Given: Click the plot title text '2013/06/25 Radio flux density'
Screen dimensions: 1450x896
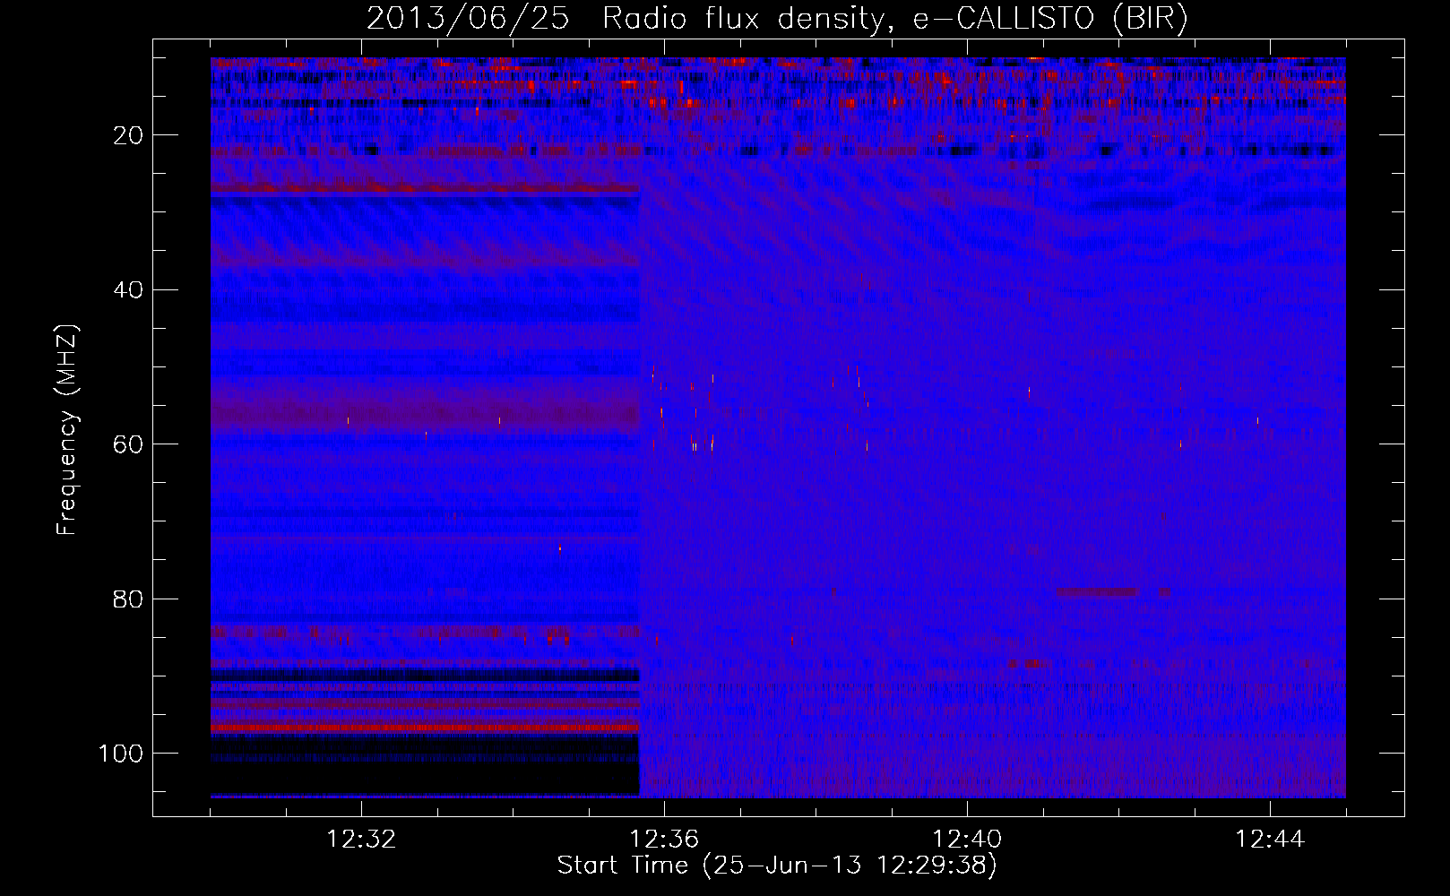Looking at the screenshot, I should click(x=626, y=18).
